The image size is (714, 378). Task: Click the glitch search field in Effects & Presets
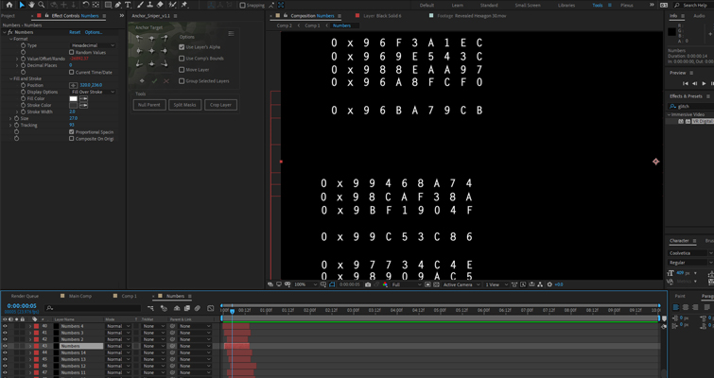(x=688, y=106)
